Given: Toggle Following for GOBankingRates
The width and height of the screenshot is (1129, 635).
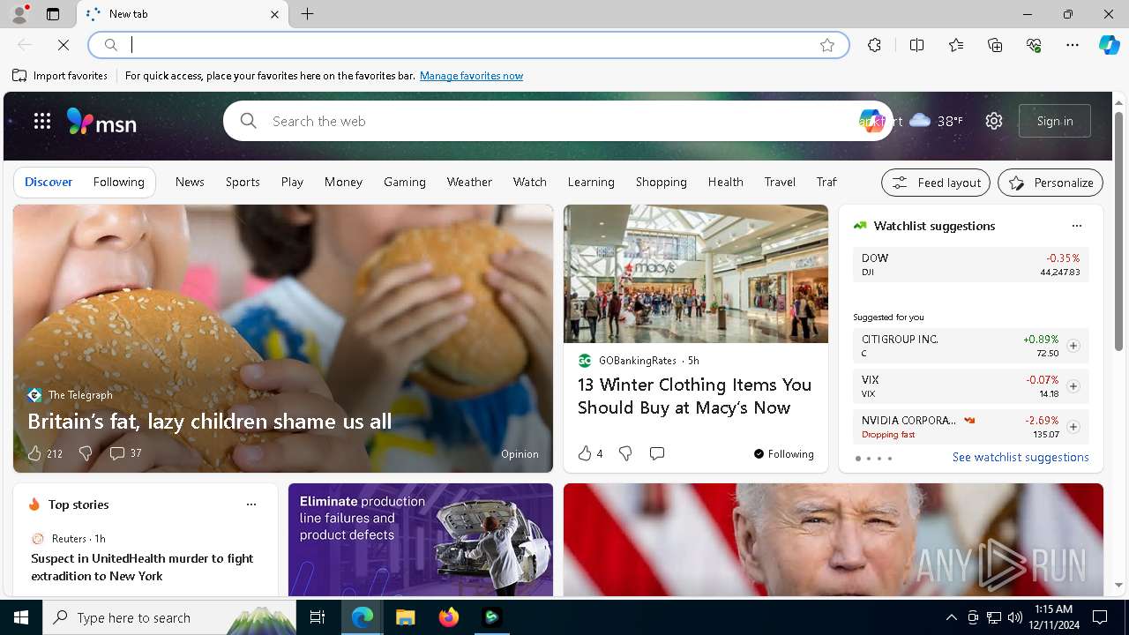Looking at the screenshot, I should point(783,454).
